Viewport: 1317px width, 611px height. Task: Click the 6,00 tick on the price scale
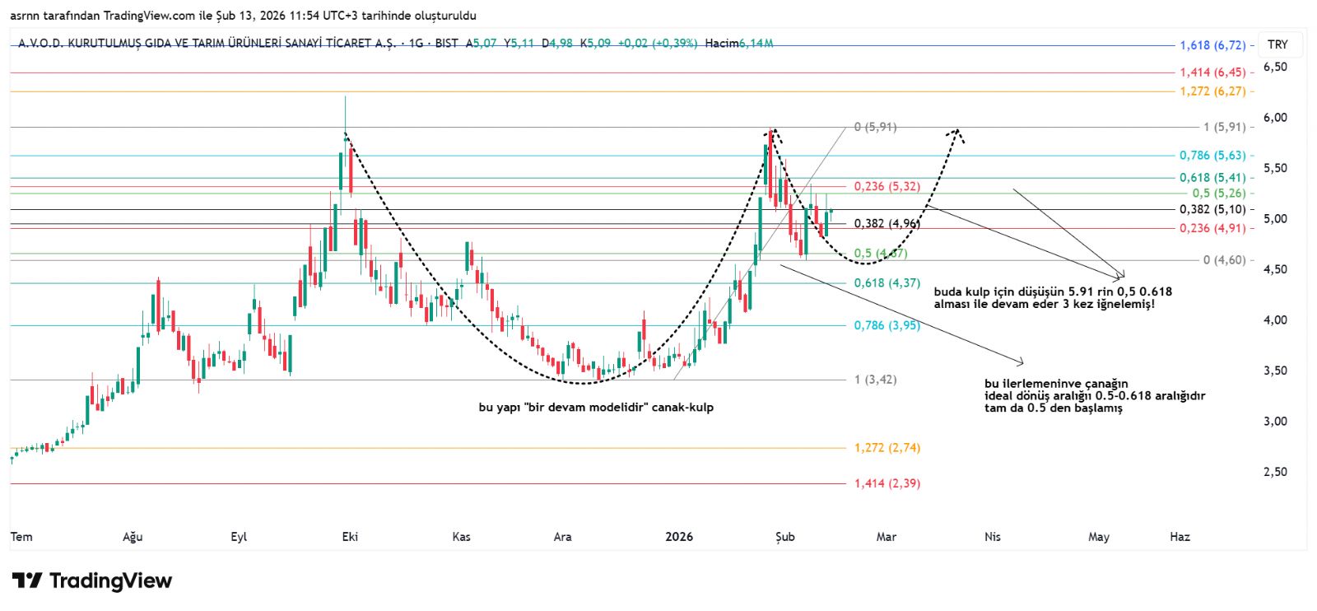(1275, 118)
